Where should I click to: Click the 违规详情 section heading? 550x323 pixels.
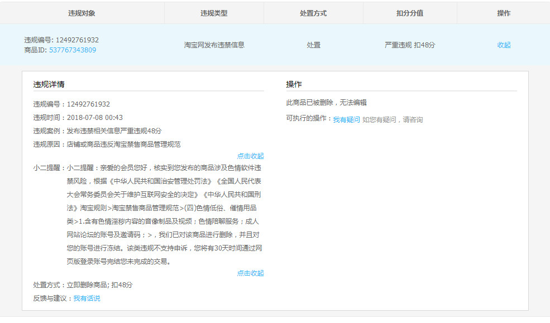(x=49, y=85)
